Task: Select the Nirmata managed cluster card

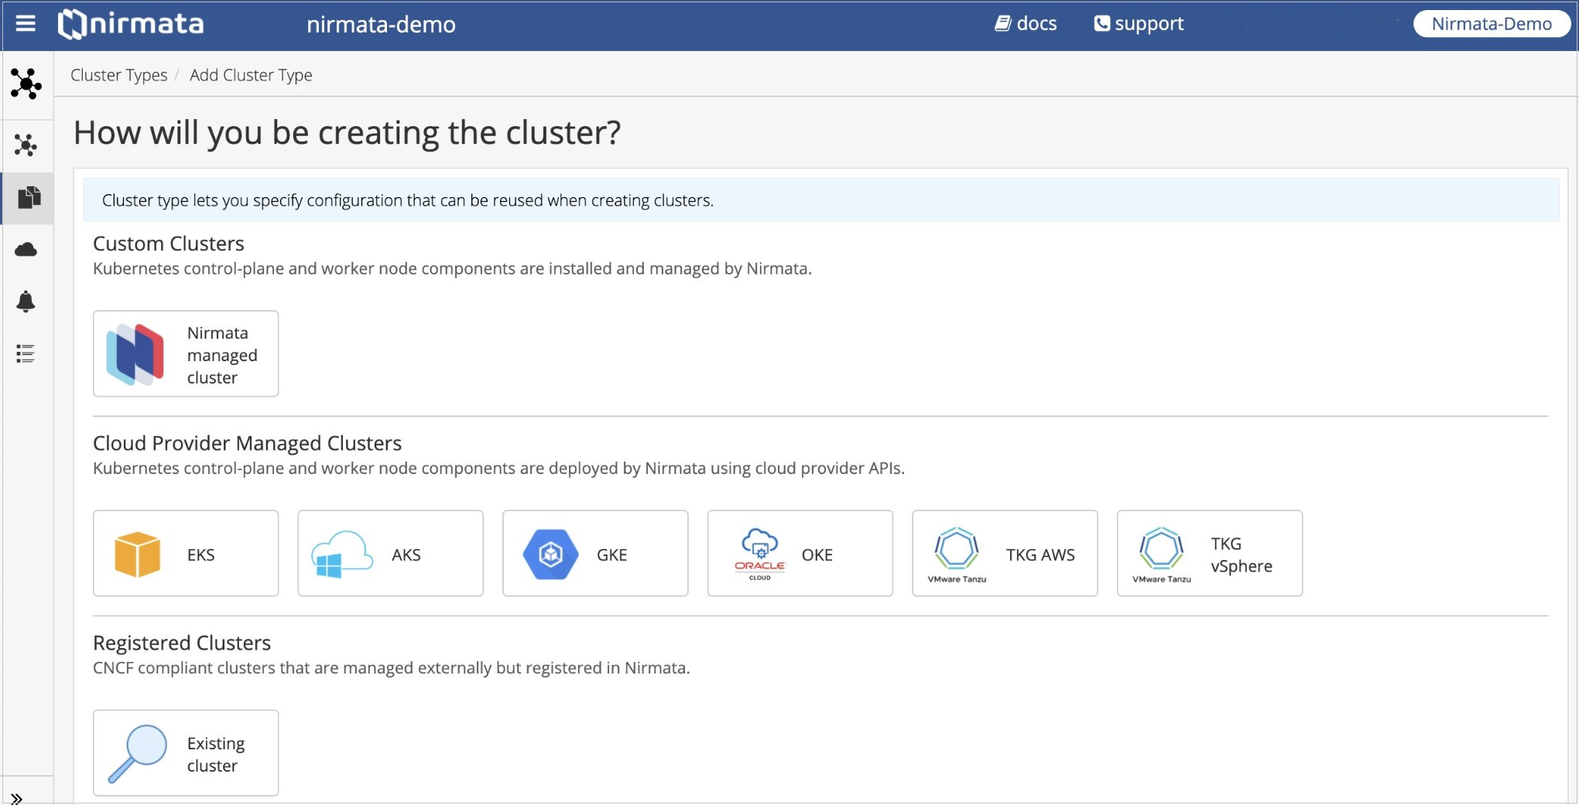Action: (x=186, y=354)
